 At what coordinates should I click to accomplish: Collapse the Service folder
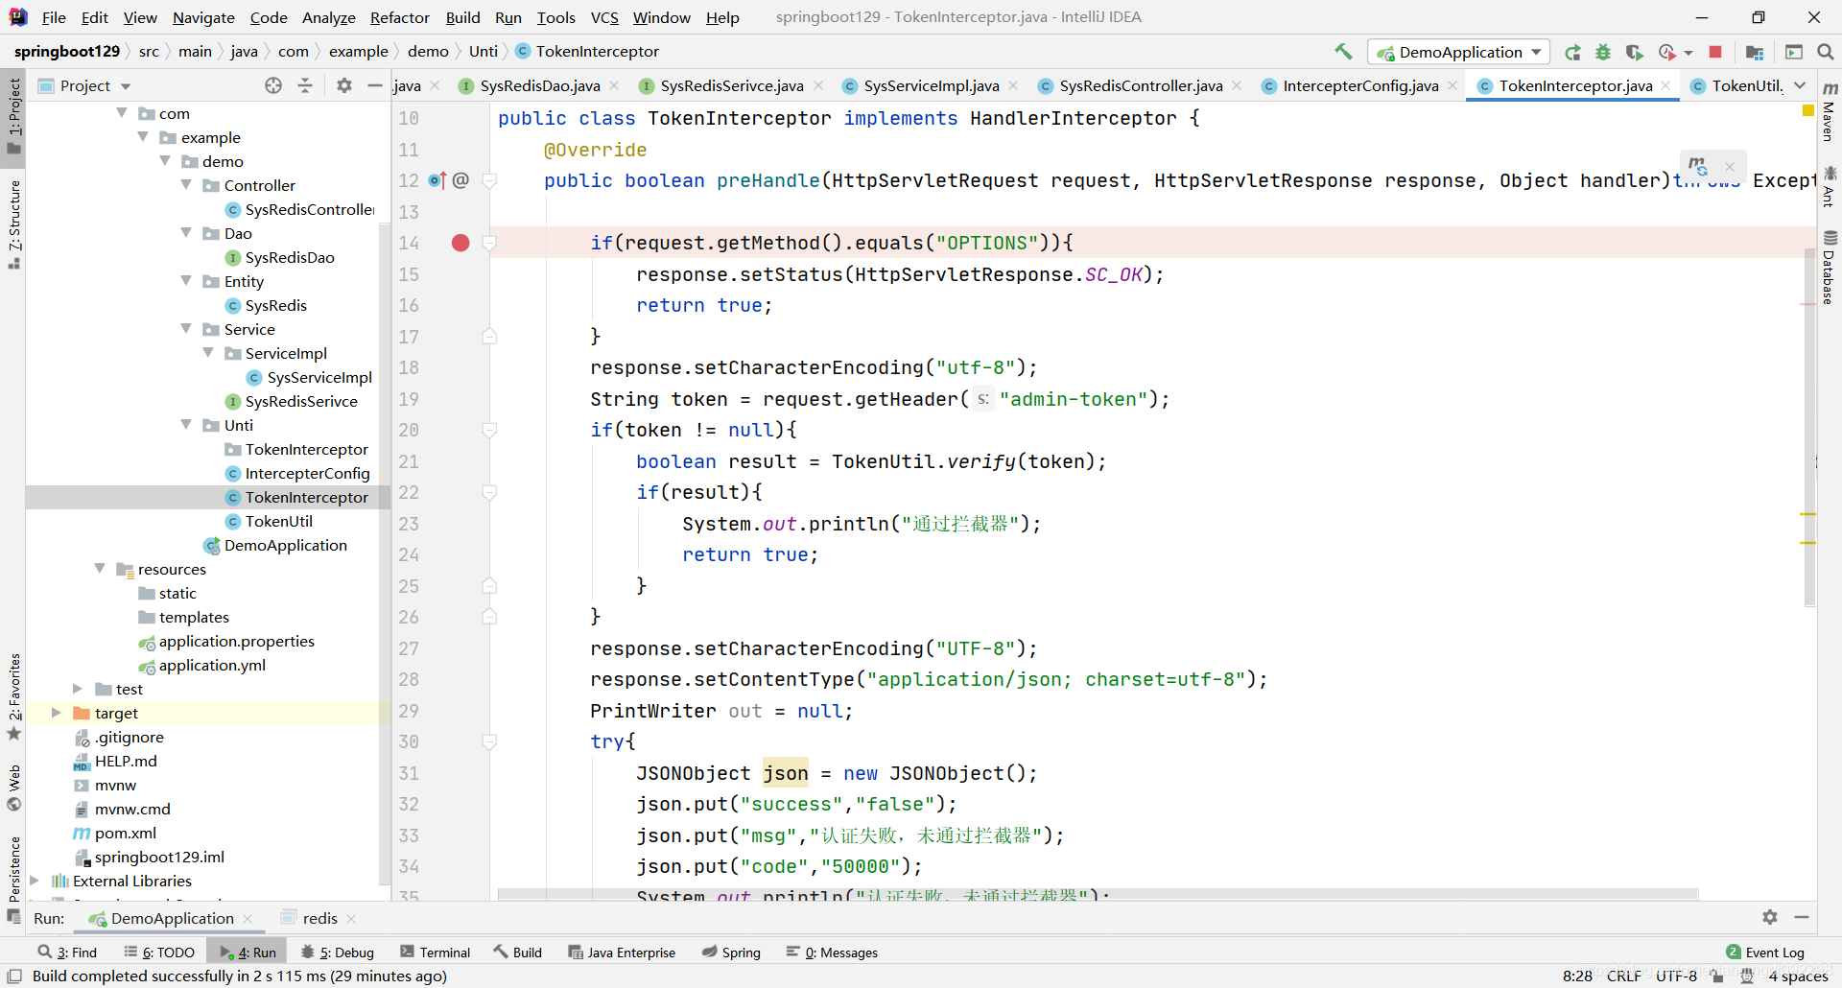pos(186,329)
